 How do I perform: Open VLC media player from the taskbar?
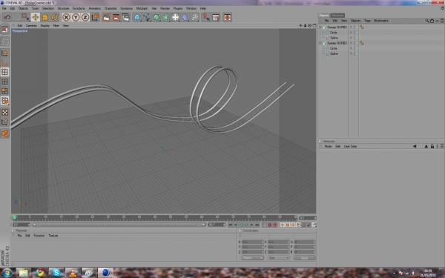[73, 273]
